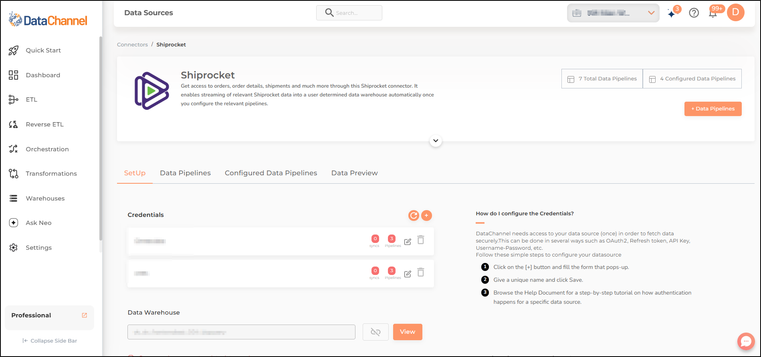The image size is (761, 357).
Task: Open the Data Preview tab
Action: (x=354, y=173)
